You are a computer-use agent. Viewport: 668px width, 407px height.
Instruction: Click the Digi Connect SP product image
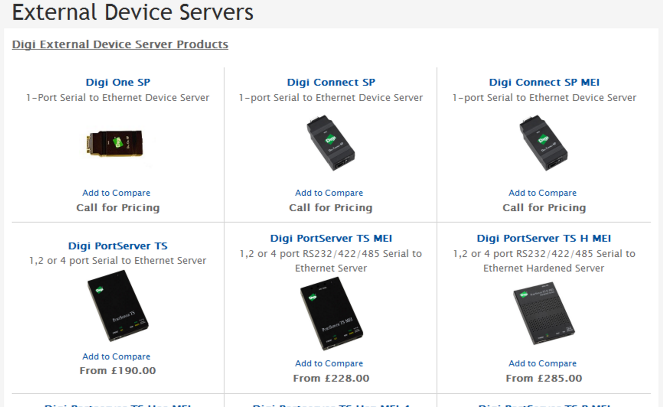[x=331, y=143]
